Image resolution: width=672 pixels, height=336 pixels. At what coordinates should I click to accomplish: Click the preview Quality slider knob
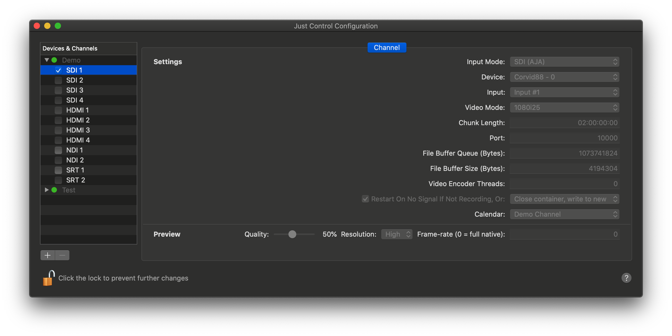point(292,234)
